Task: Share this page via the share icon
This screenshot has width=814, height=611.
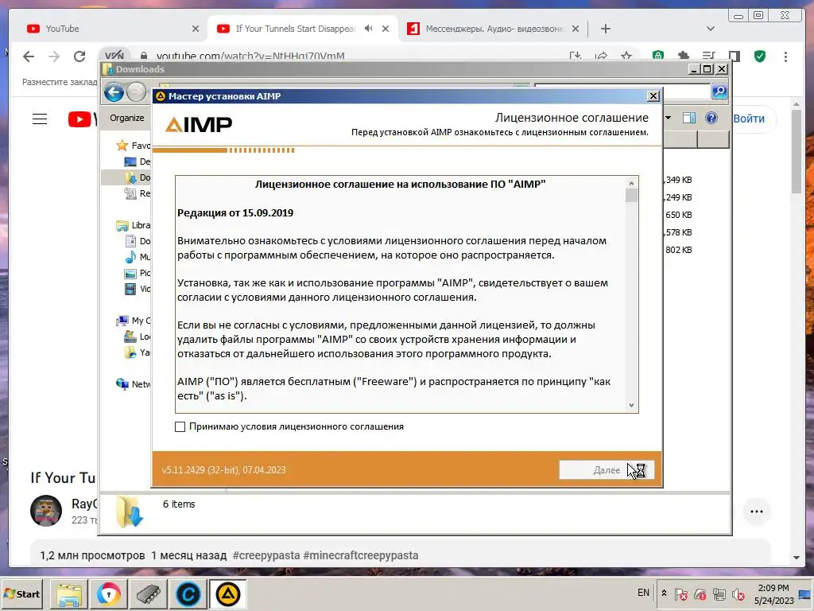Action: (x=601, y=56)
